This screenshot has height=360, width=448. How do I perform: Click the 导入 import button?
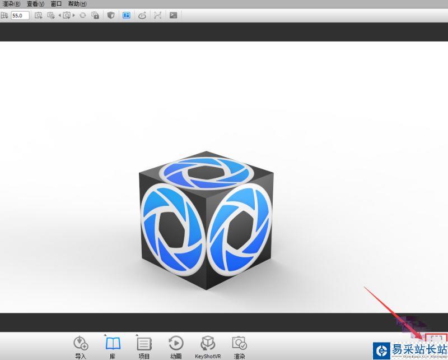pyautogui.click(x=81, y=347)
